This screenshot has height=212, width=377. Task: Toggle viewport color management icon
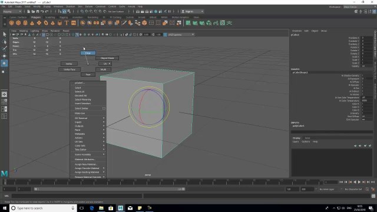[165, 35]
